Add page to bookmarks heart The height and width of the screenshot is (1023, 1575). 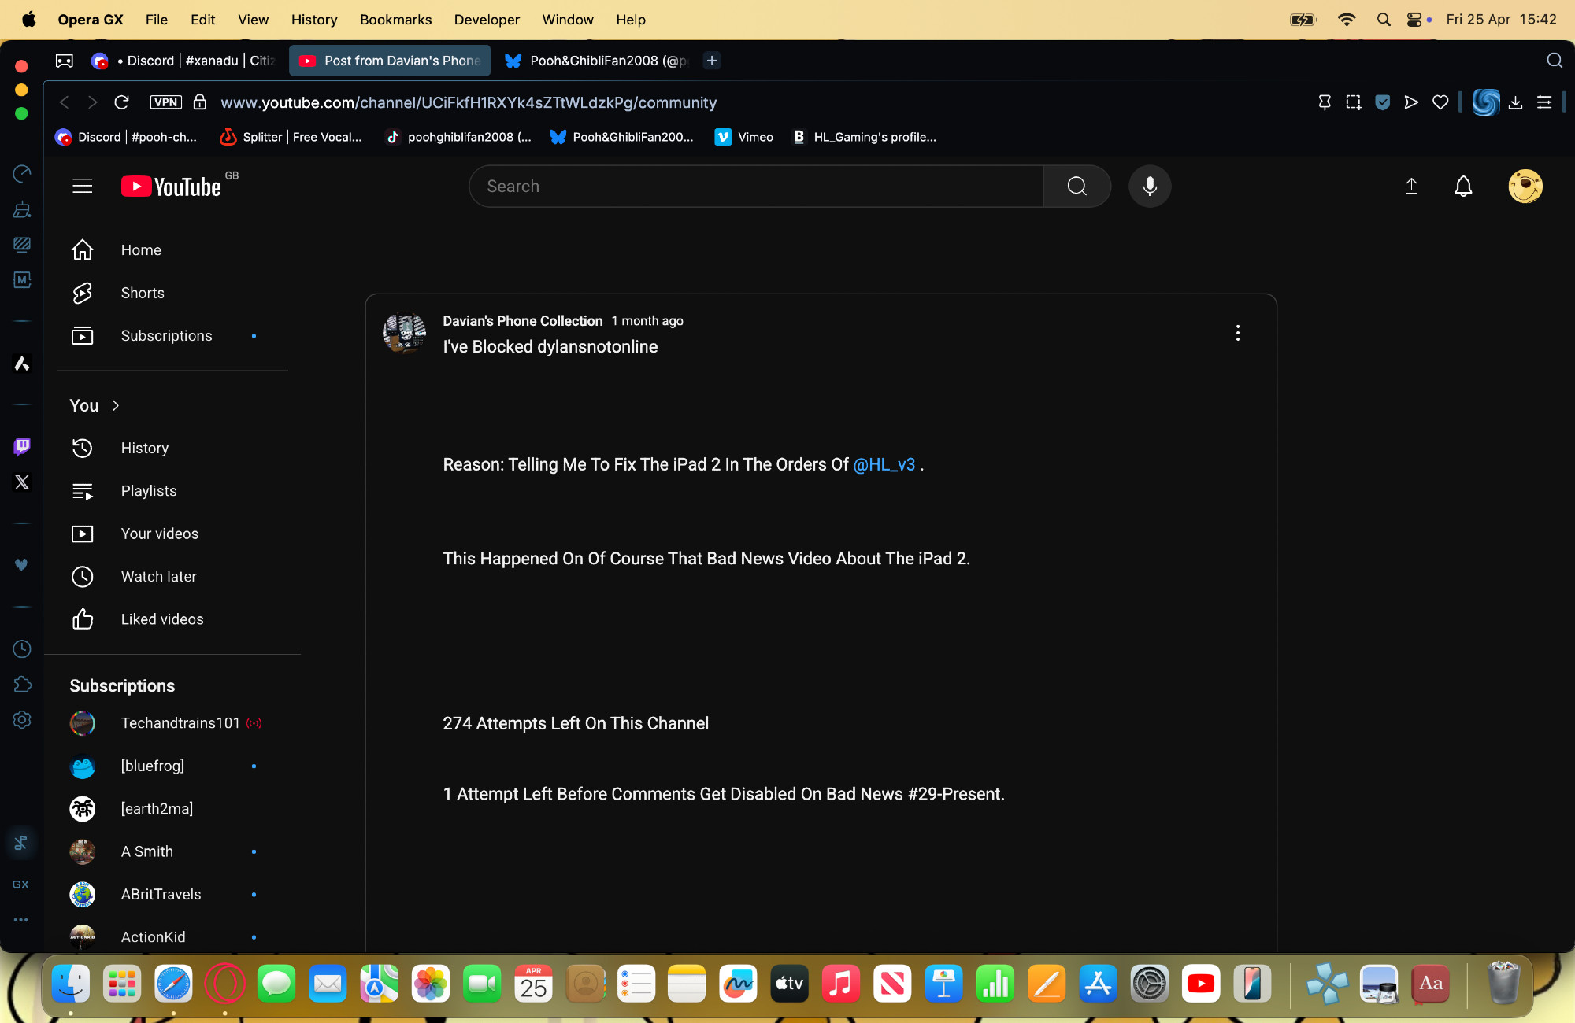(1440, 102)
